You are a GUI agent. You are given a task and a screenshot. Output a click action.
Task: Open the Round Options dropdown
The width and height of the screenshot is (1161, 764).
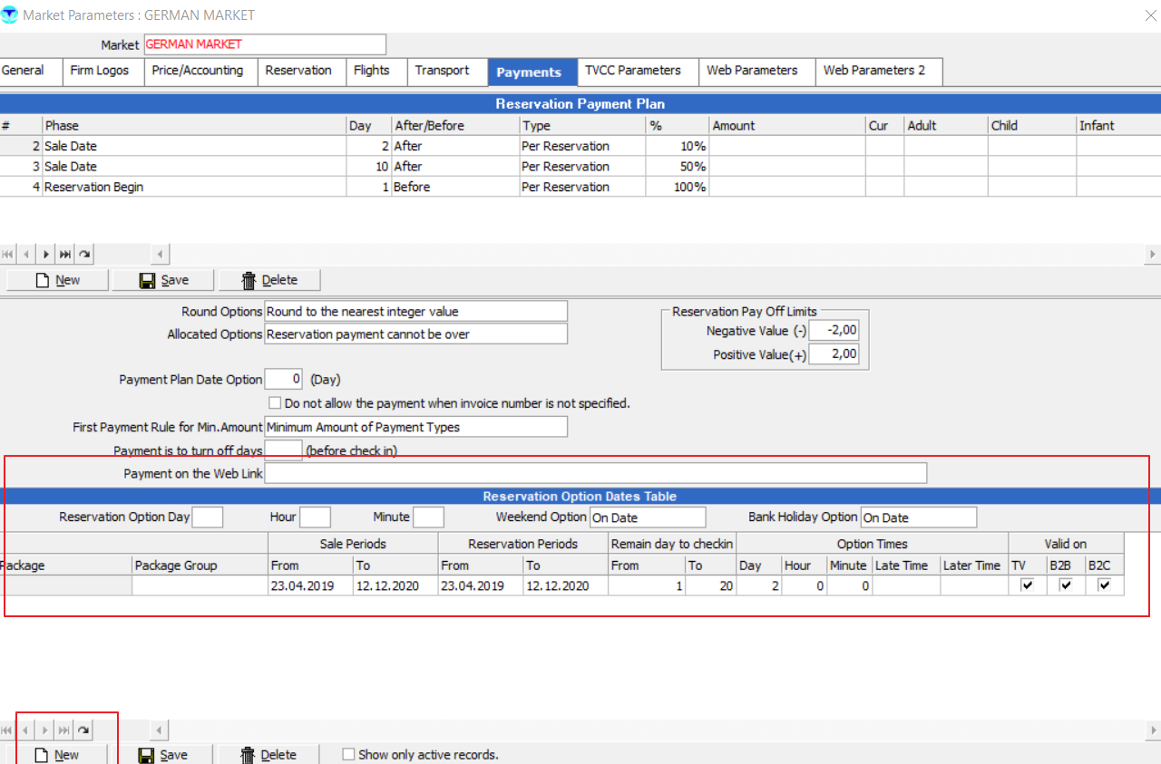(415, 312)
